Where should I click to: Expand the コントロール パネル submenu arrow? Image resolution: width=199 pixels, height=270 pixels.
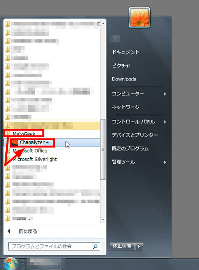pos(165,122)
